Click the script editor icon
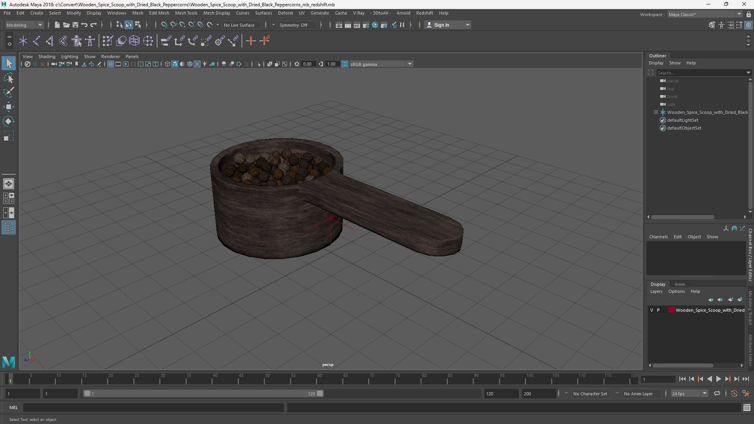Image resolution: width=754 pixels, height=424 pixels. [x=747, y=408]
